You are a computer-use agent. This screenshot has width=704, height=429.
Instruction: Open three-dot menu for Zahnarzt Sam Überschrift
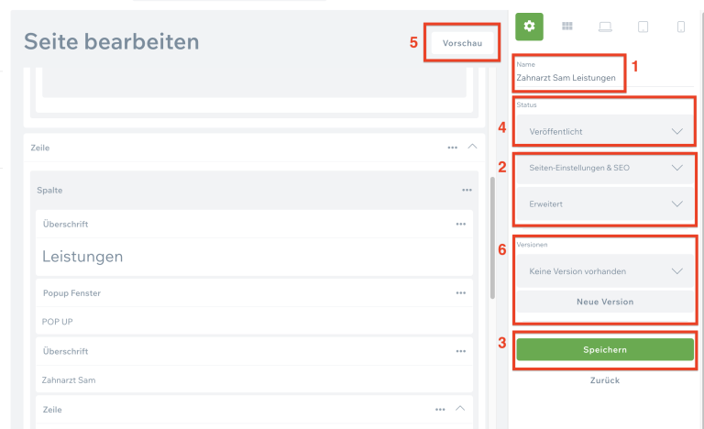[x=460, y=351]
